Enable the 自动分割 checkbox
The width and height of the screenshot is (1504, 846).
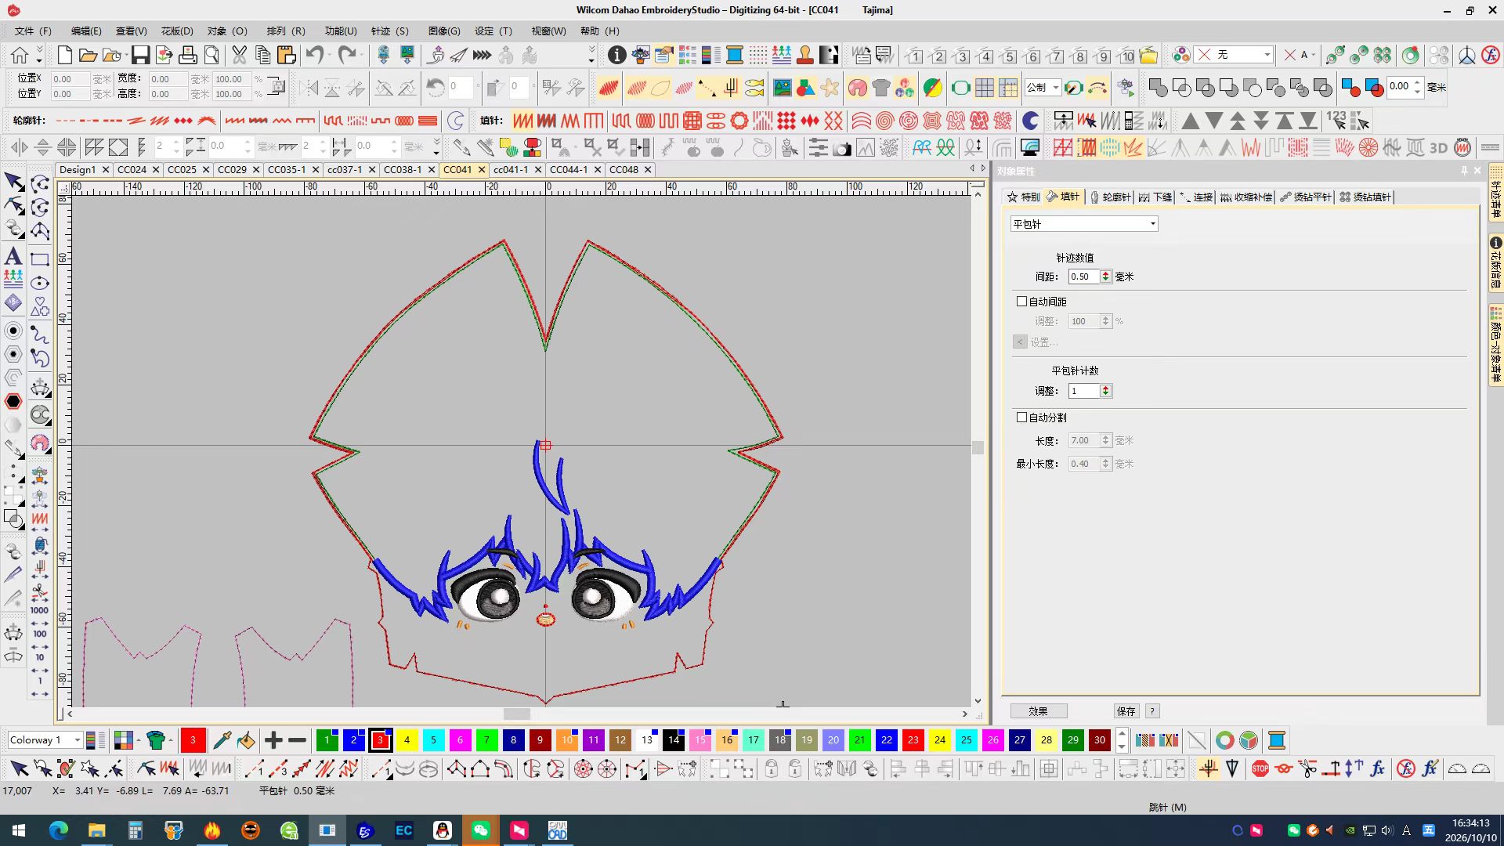coord(1021,418)
